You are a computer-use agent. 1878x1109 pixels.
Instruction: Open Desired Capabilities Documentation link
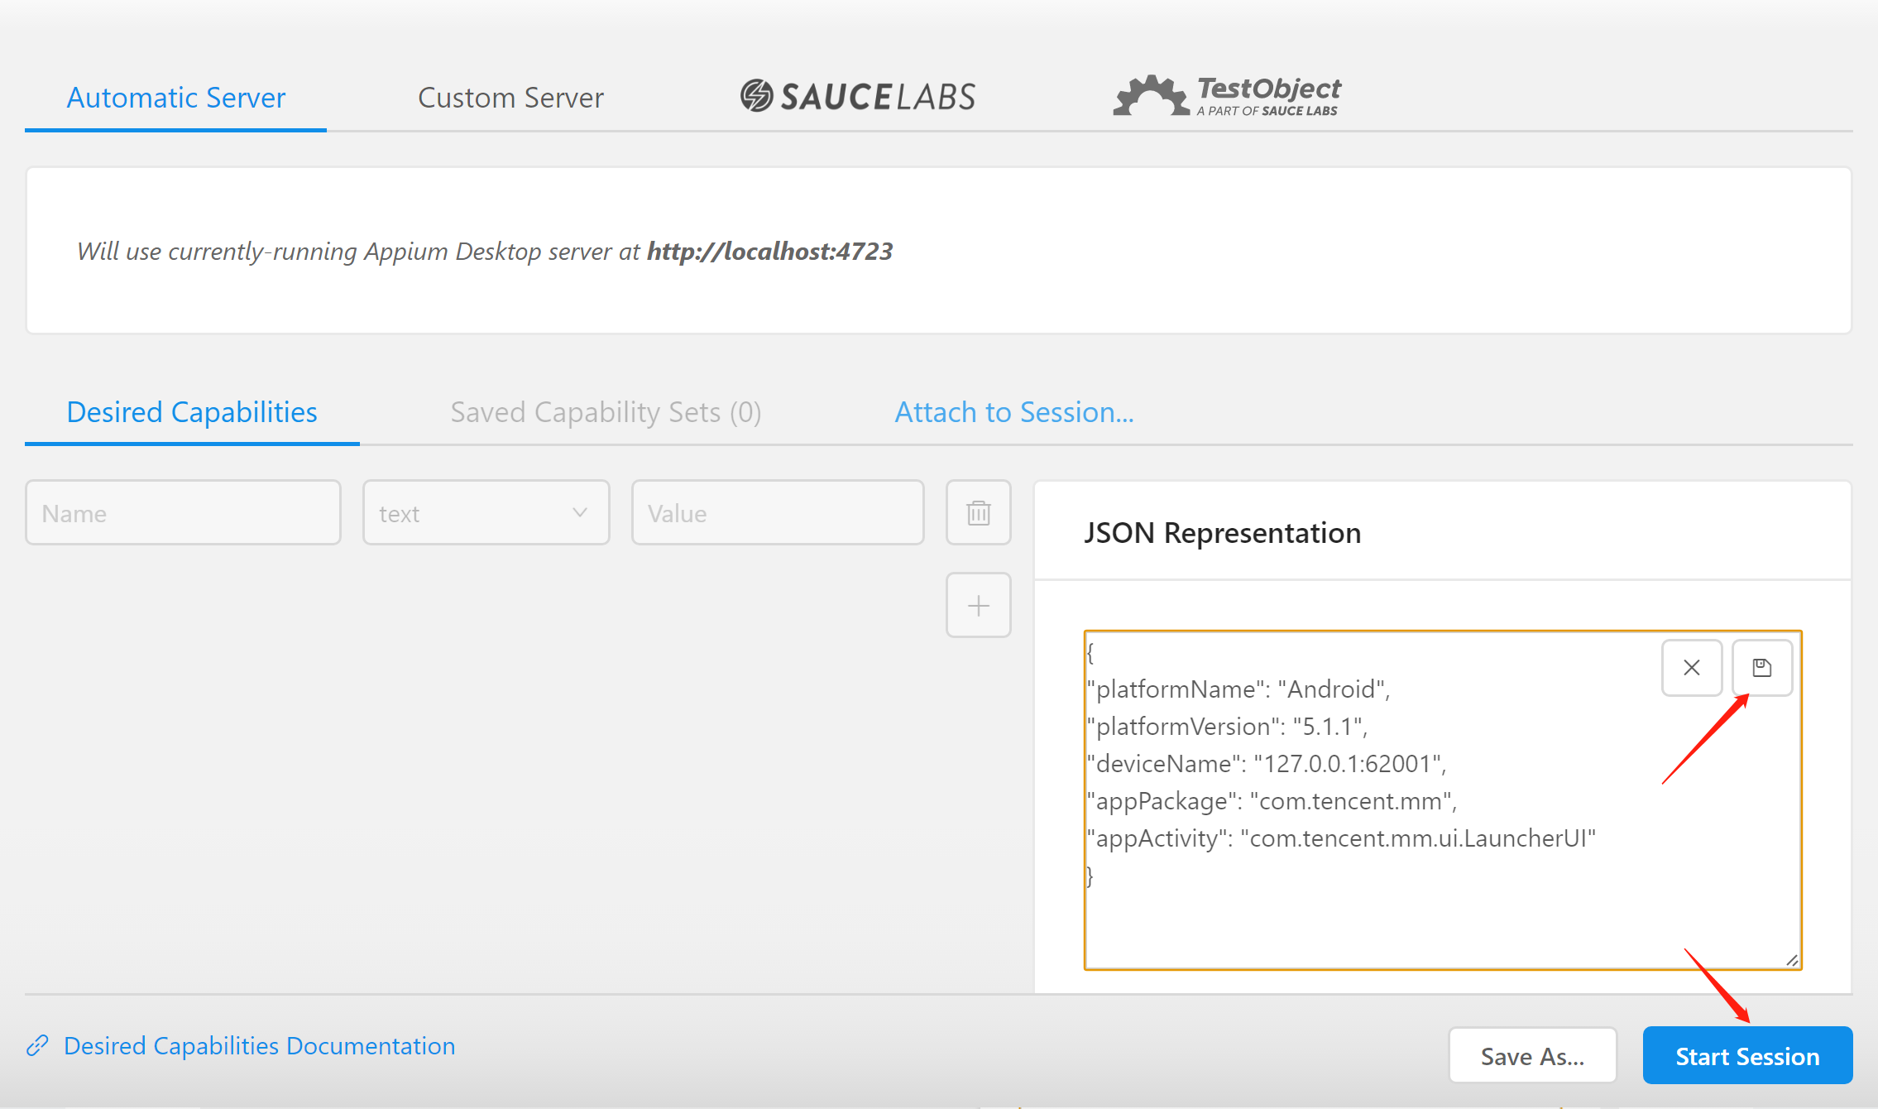[259, 1046]
